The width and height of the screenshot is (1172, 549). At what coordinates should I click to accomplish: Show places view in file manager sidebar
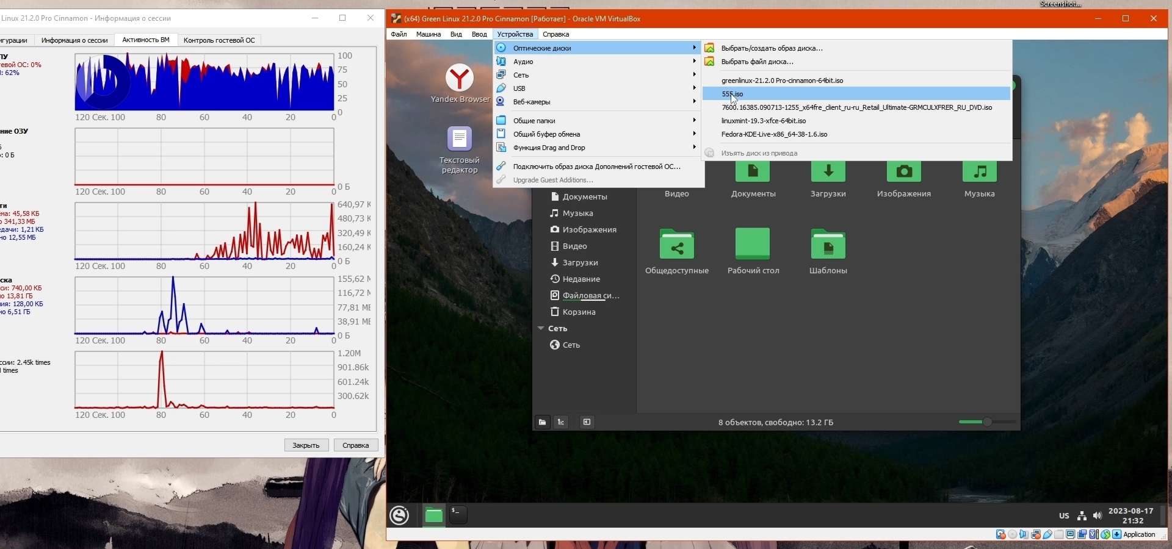(x=542, y=422)
